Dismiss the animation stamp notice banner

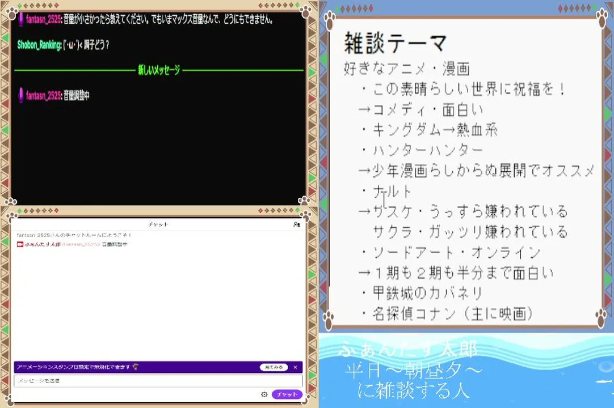click(x=295, y=367)
